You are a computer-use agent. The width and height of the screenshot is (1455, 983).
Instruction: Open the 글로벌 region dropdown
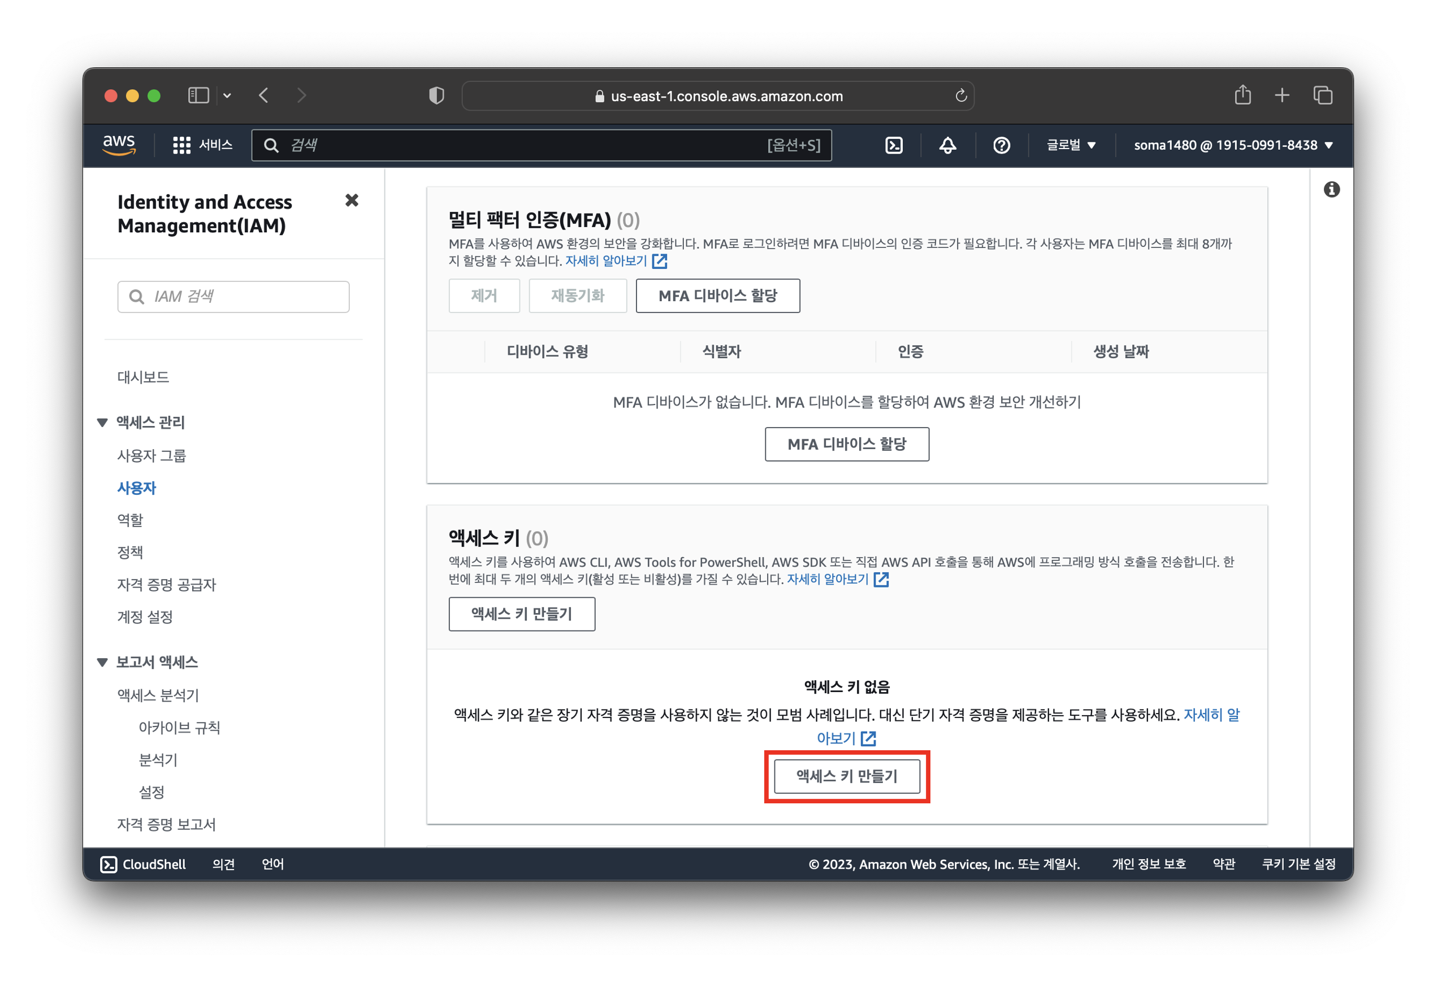click(x=1071, y=145)
